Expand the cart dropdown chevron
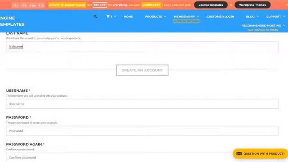Viewport: 288px width, 162px height. pos(115,17)
